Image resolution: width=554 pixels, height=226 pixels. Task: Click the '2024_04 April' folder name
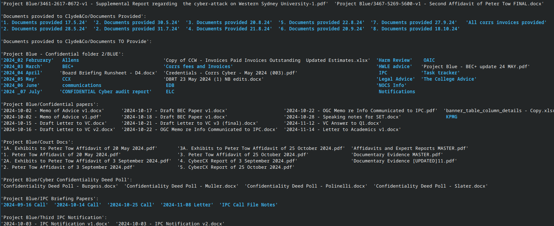point(22,73)
